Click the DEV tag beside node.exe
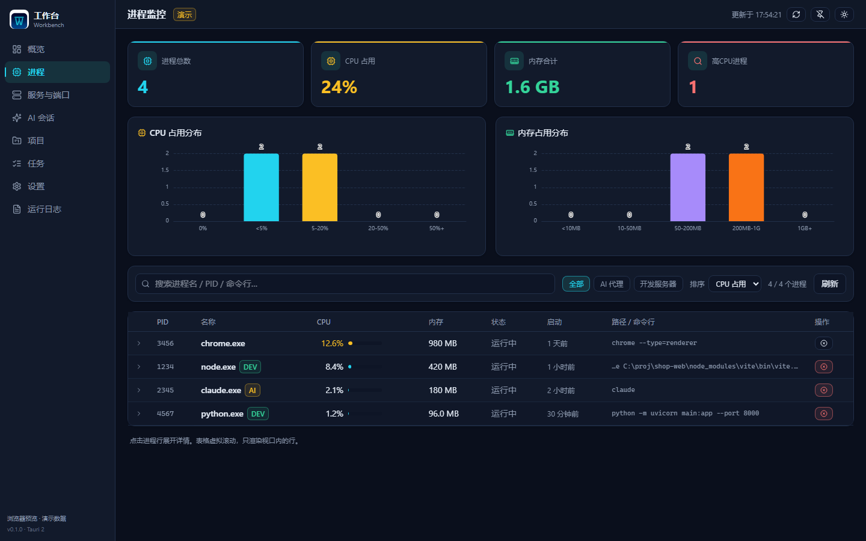The height and width of the screenshot is (541, 866). coord(250,367)
